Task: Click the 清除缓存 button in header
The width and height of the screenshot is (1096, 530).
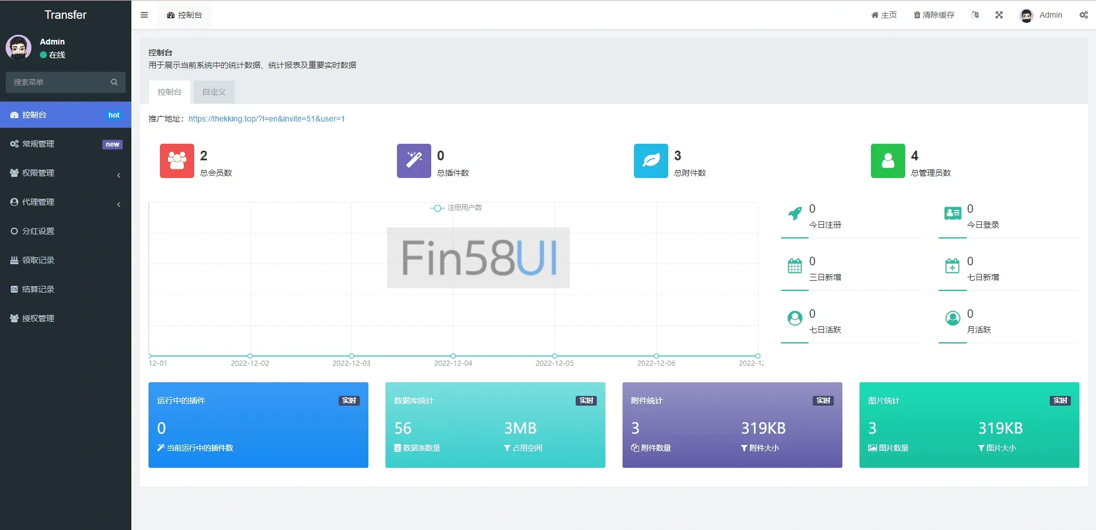Action: pos(934,15)
